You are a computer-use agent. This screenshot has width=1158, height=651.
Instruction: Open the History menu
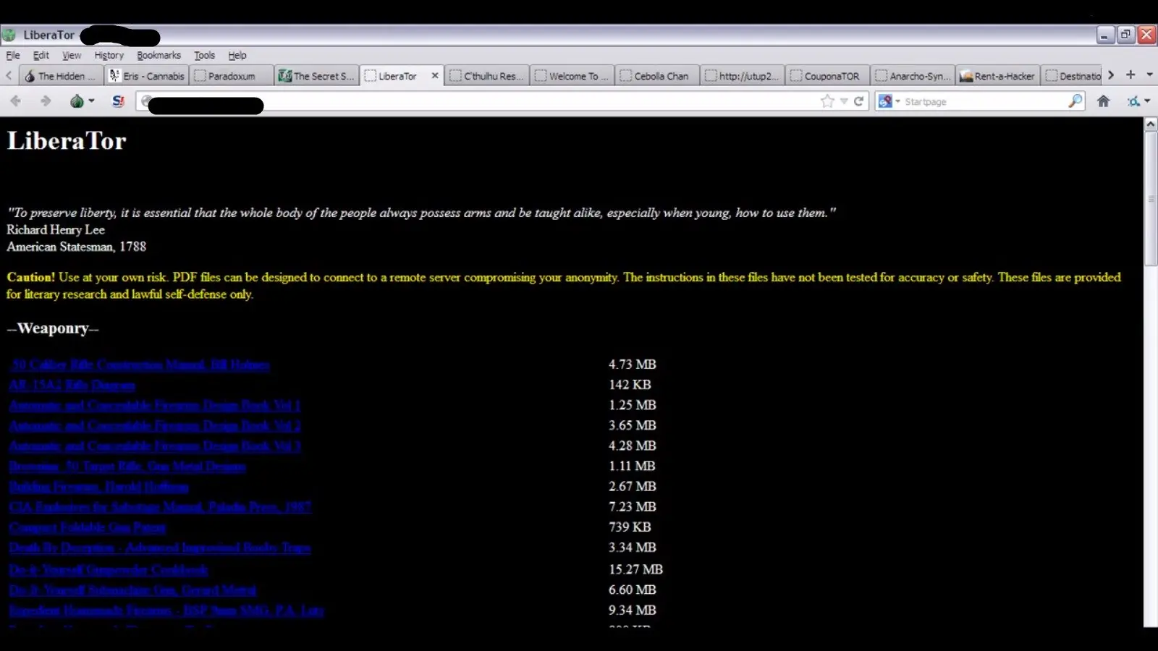point(109,55)
